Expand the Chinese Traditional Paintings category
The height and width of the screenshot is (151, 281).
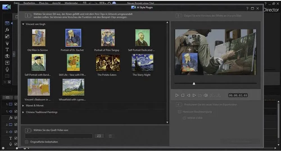[x=23, y=112]
